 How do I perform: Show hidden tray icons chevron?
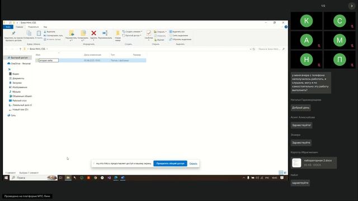coord(244,178)
